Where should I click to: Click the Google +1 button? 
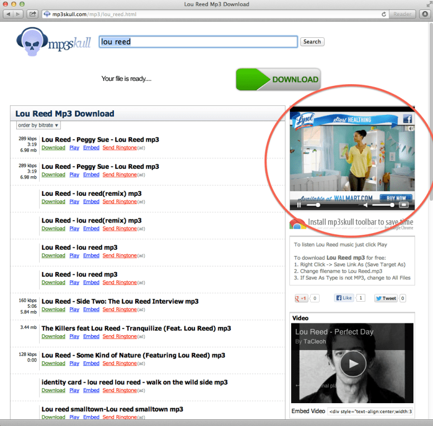pos(302,298)
